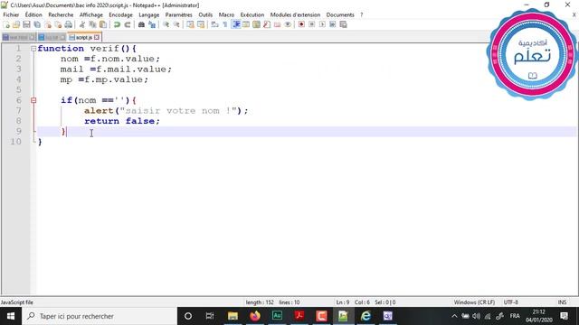
Task: Toggle word wrap in the toolbar
Action: point(214,24)
